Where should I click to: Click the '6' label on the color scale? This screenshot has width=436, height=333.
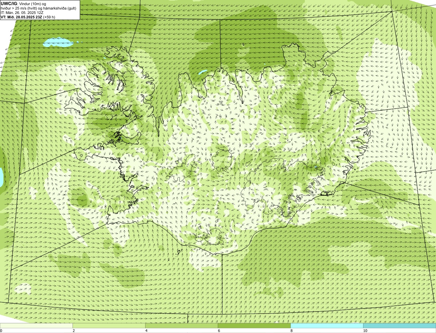219,331
